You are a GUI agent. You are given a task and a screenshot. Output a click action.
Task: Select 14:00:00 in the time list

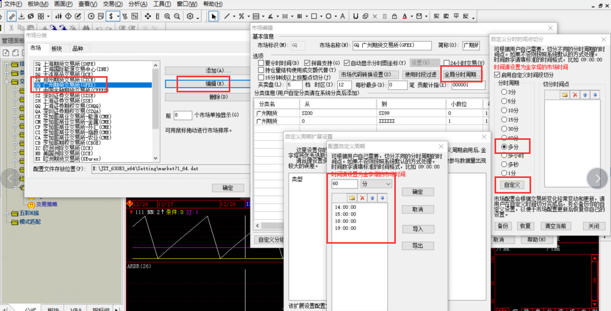click(345, 207)
